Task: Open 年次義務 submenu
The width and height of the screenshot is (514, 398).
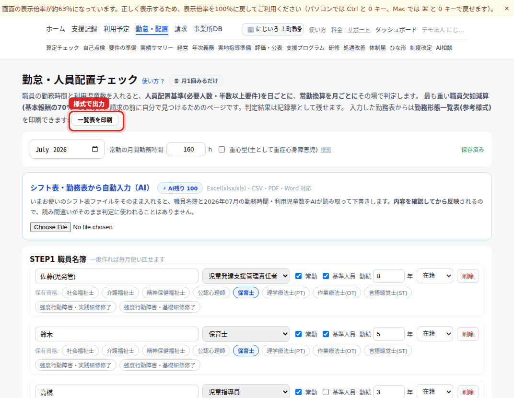Action: pyautogui.click(x=203, y=48)
